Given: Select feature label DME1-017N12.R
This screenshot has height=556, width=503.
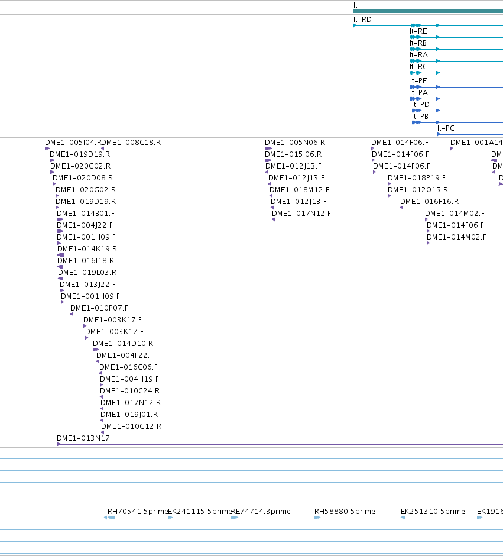Looking at the screenshot, I should pos(131,402).
